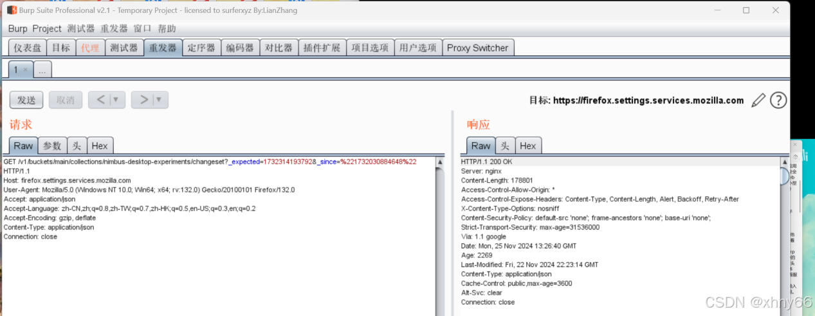The width and height of the screenshot is (815, 316).
Task: Click the Strict-Transport-Security header line
Action: pos(530,227)
